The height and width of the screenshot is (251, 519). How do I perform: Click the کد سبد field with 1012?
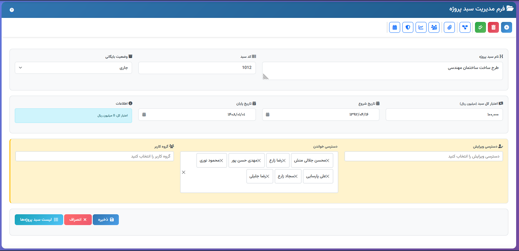(x=197, y=68)
